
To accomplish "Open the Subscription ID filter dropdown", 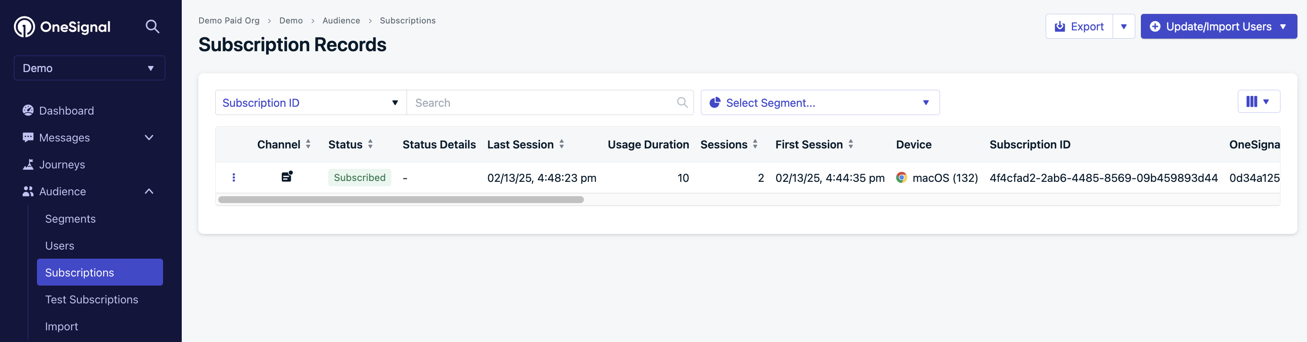I will (310, 103).
